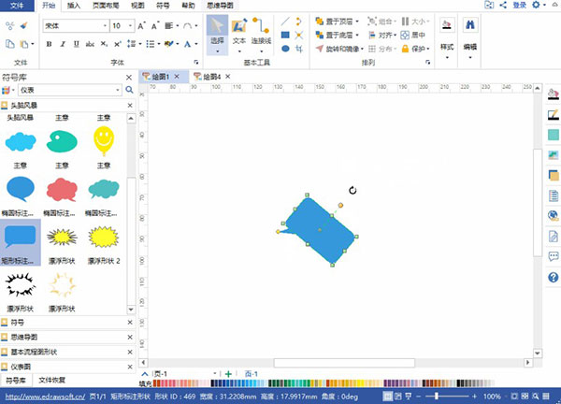
Task: Click the rotate handle above the shape
Action: [x=352, y=190]
